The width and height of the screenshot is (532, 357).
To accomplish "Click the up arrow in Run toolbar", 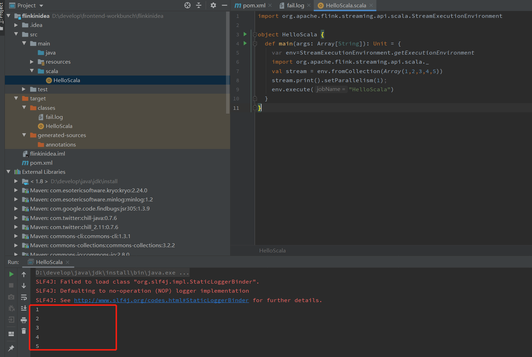I will pyautogui.click(x=24, y=274).
